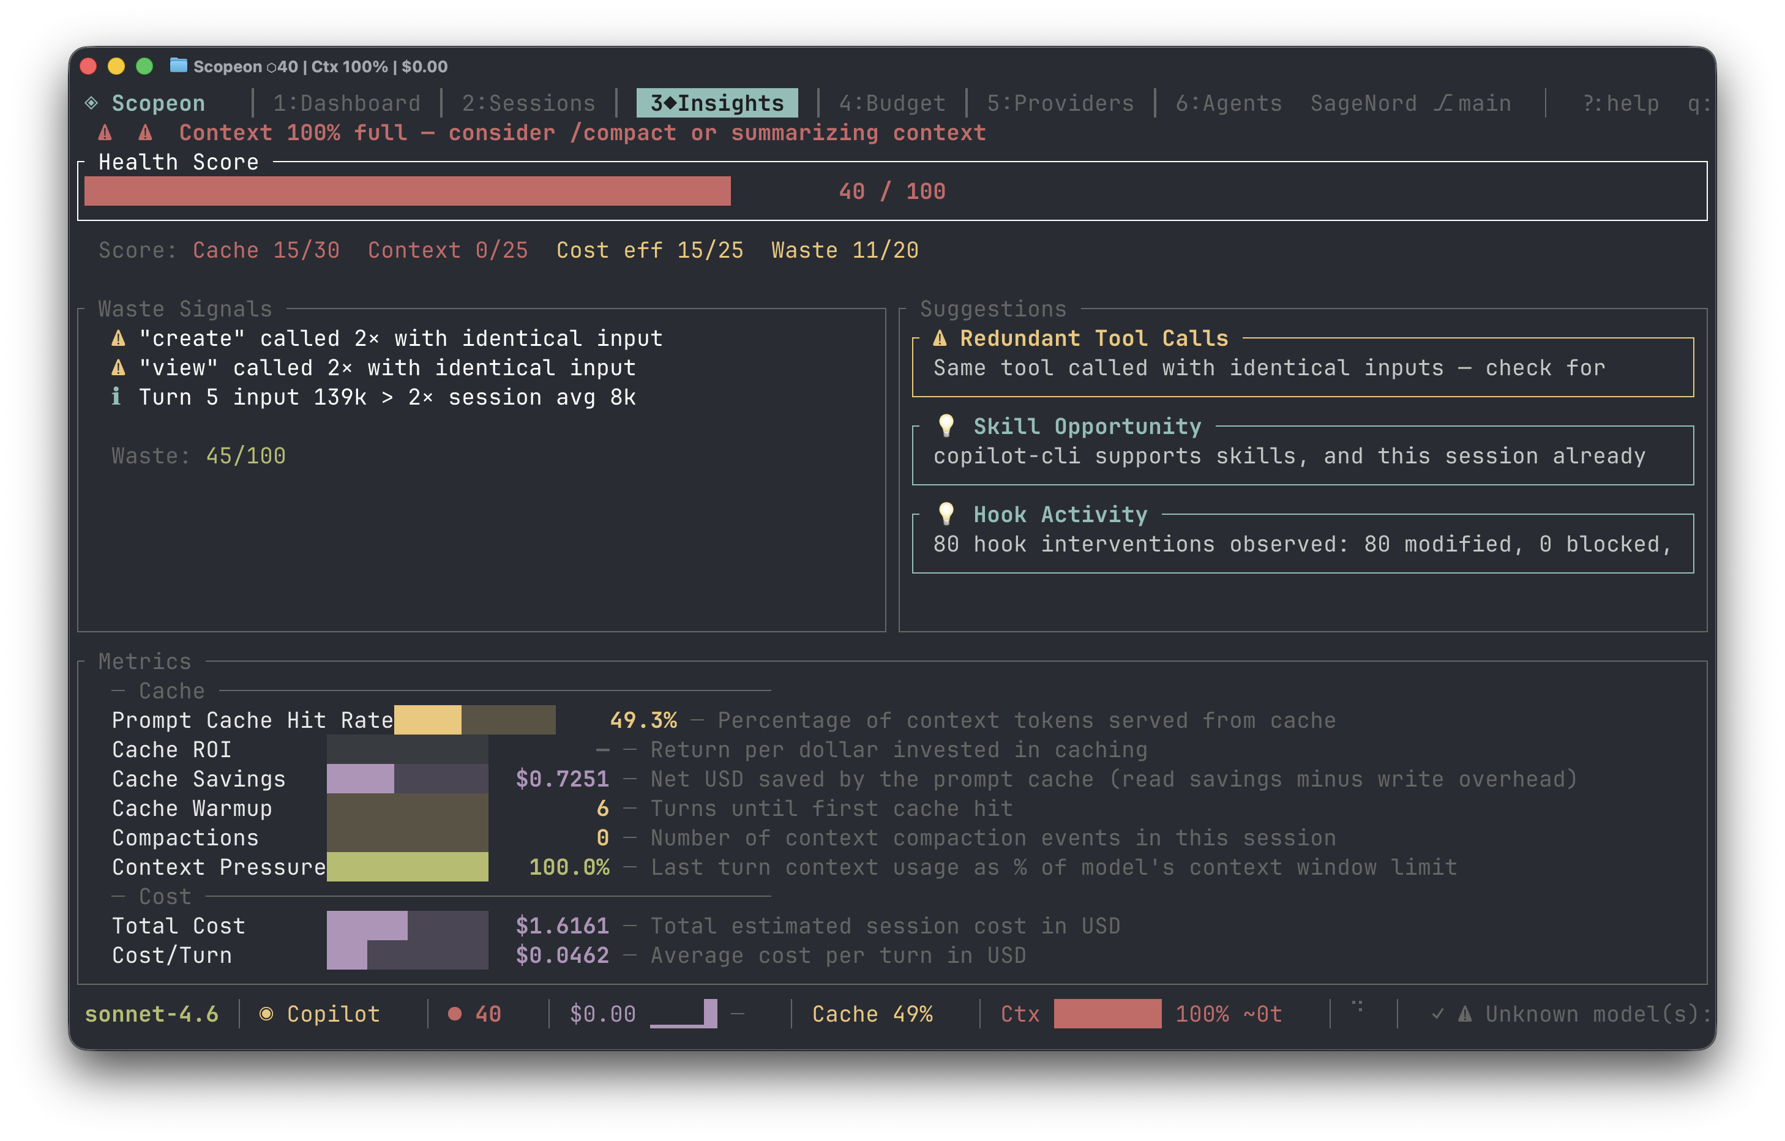Click the folder icon in title bar
The height and width of the screenshot is (1141, 1785).
tap(178, 66)
